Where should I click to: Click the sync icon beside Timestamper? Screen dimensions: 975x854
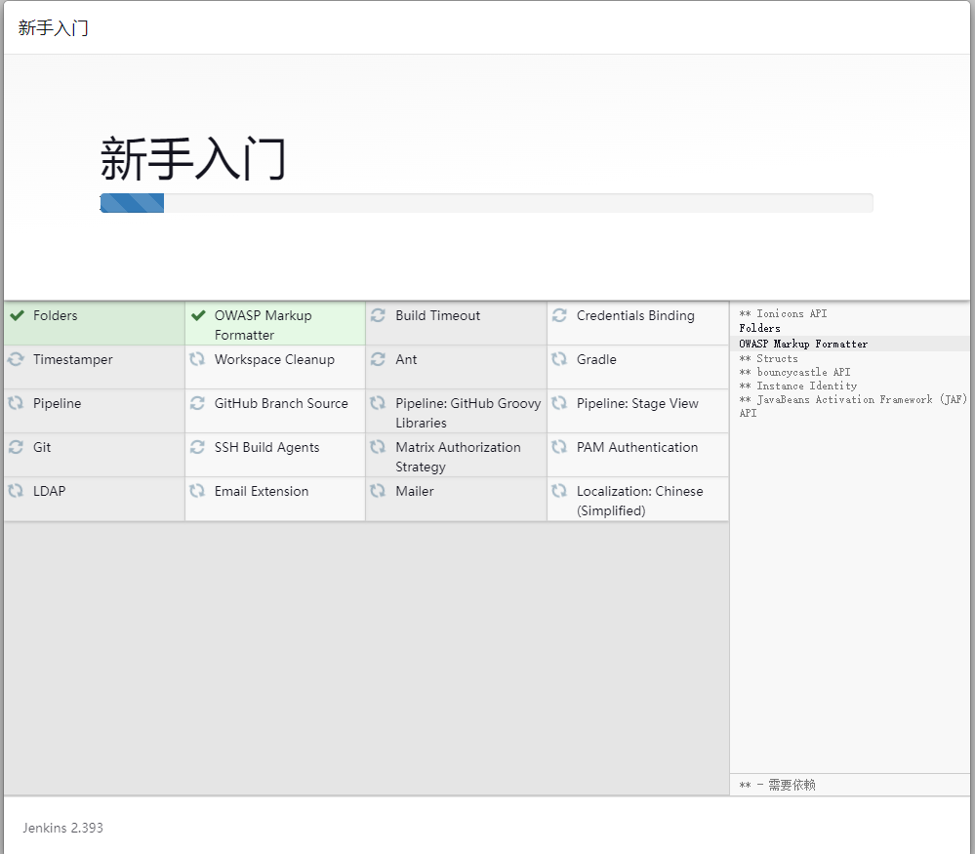[17, 359]
